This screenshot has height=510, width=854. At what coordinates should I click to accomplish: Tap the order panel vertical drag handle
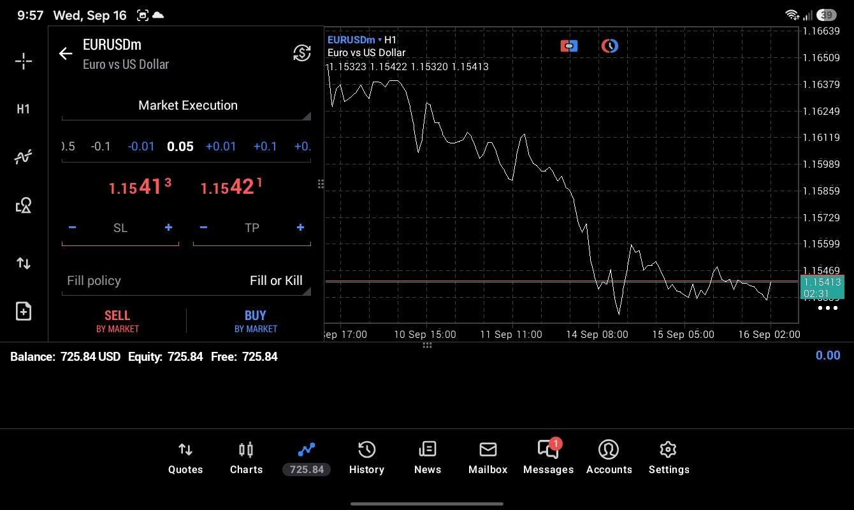pyautogui.click(x=321, y=184)
